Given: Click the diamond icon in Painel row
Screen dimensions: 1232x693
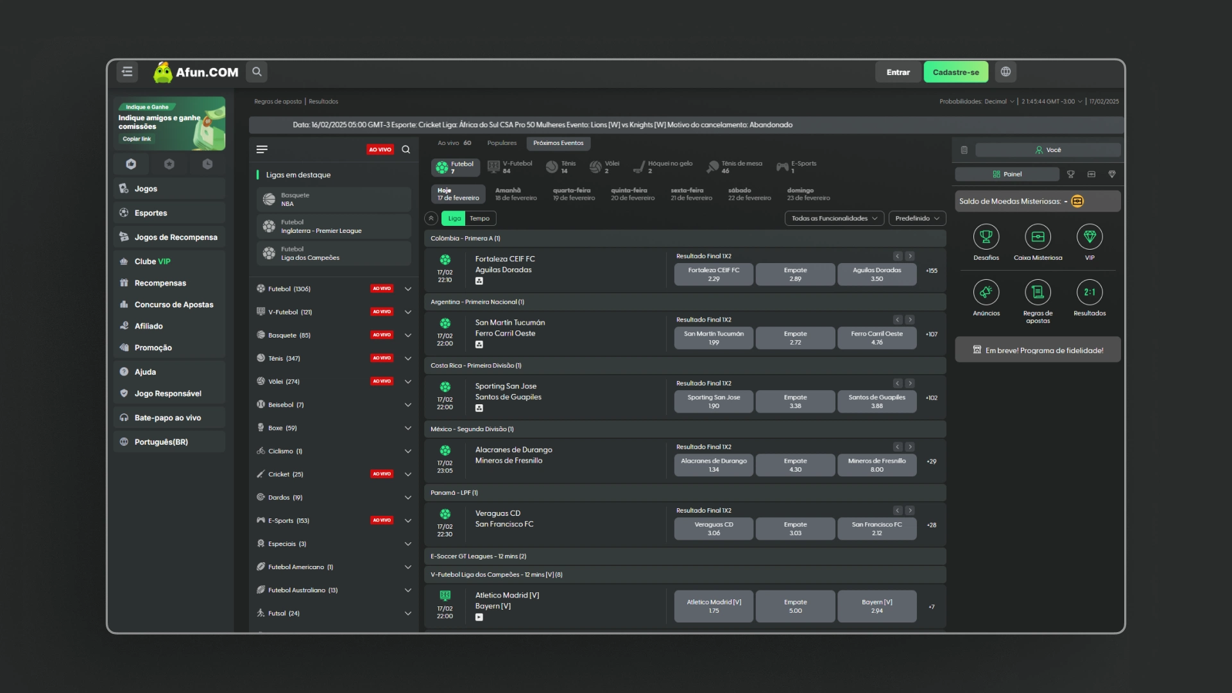Looking at the screenshot, I should tap(1112, 174).
